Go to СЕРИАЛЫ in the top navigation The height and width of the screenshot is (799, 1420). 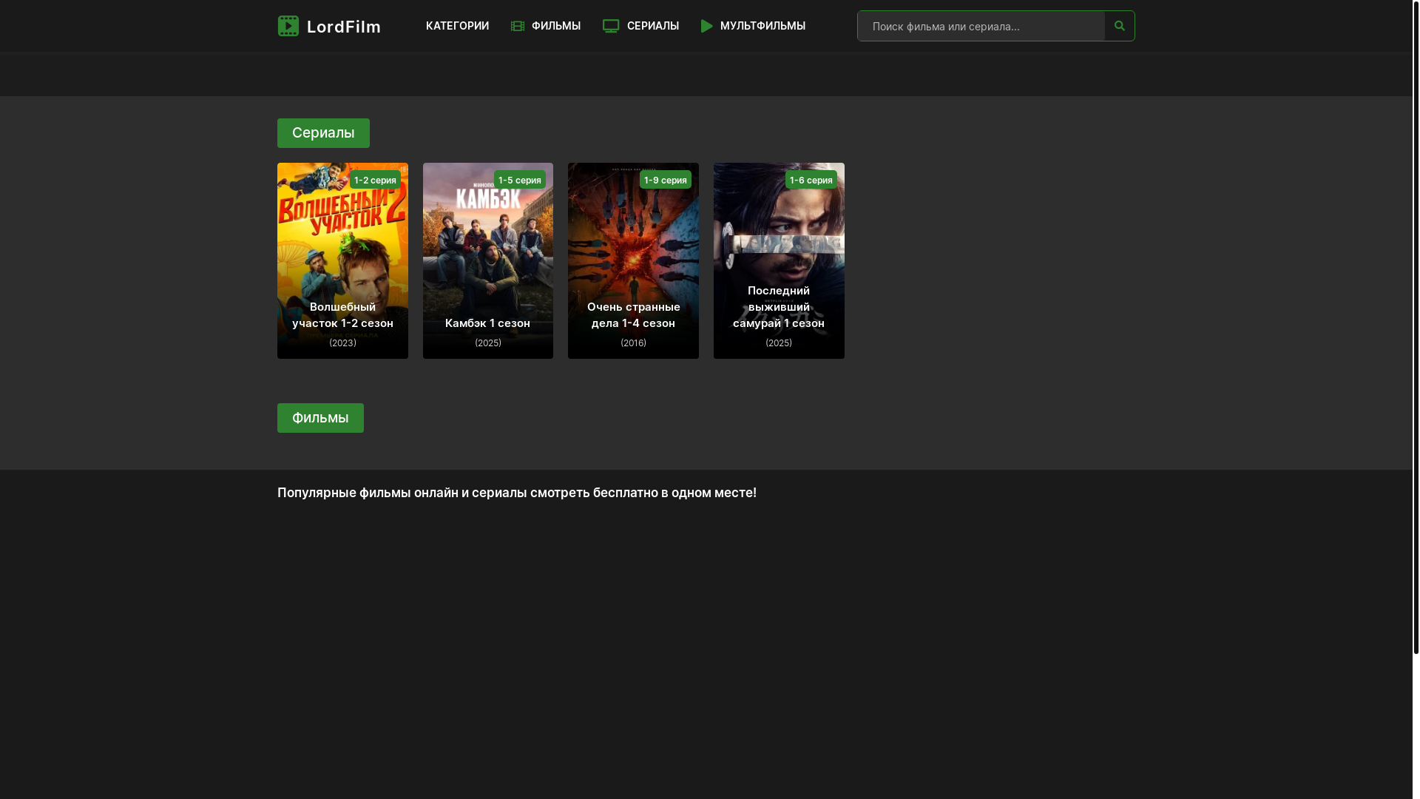click(653, 26)
